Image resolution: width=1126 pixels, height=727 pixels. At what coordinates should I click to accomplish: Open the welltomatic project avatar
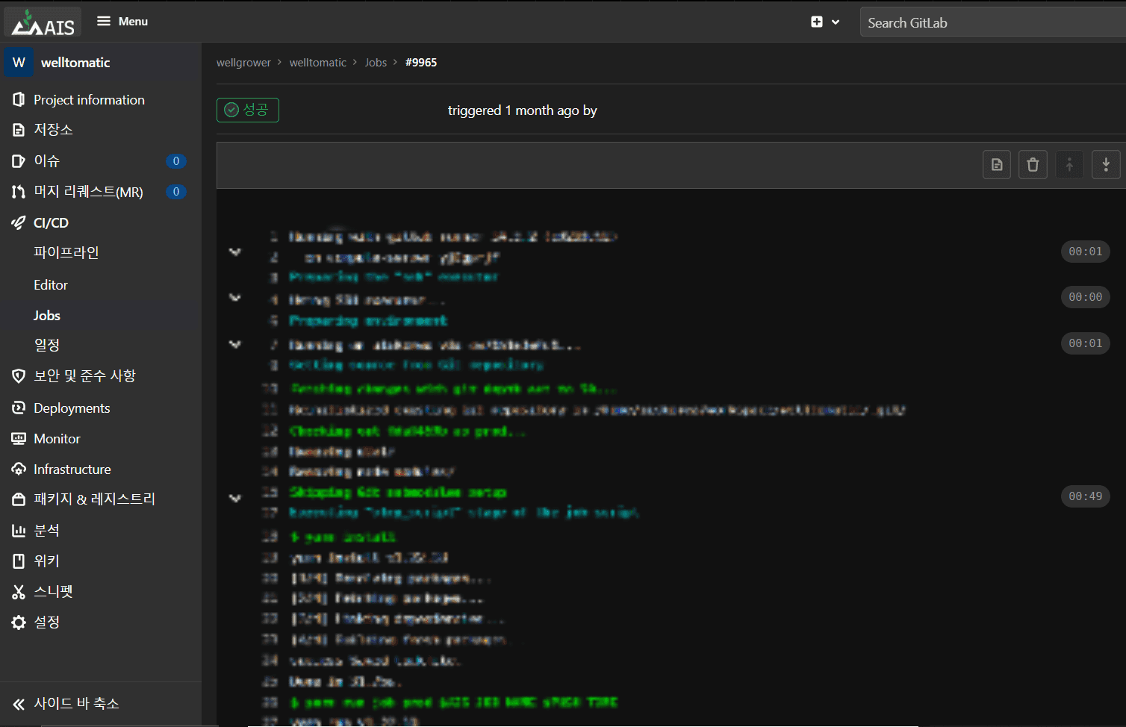click(19, 63)
